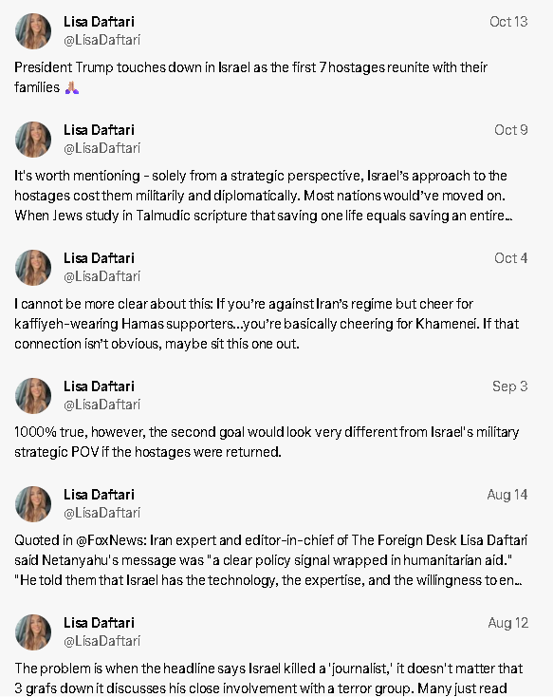Image resolution: width=553 pixels, height=697 pixels.
Task: Open the avatar on the Aug 14 tweet
Action: (x=33, y=504)
